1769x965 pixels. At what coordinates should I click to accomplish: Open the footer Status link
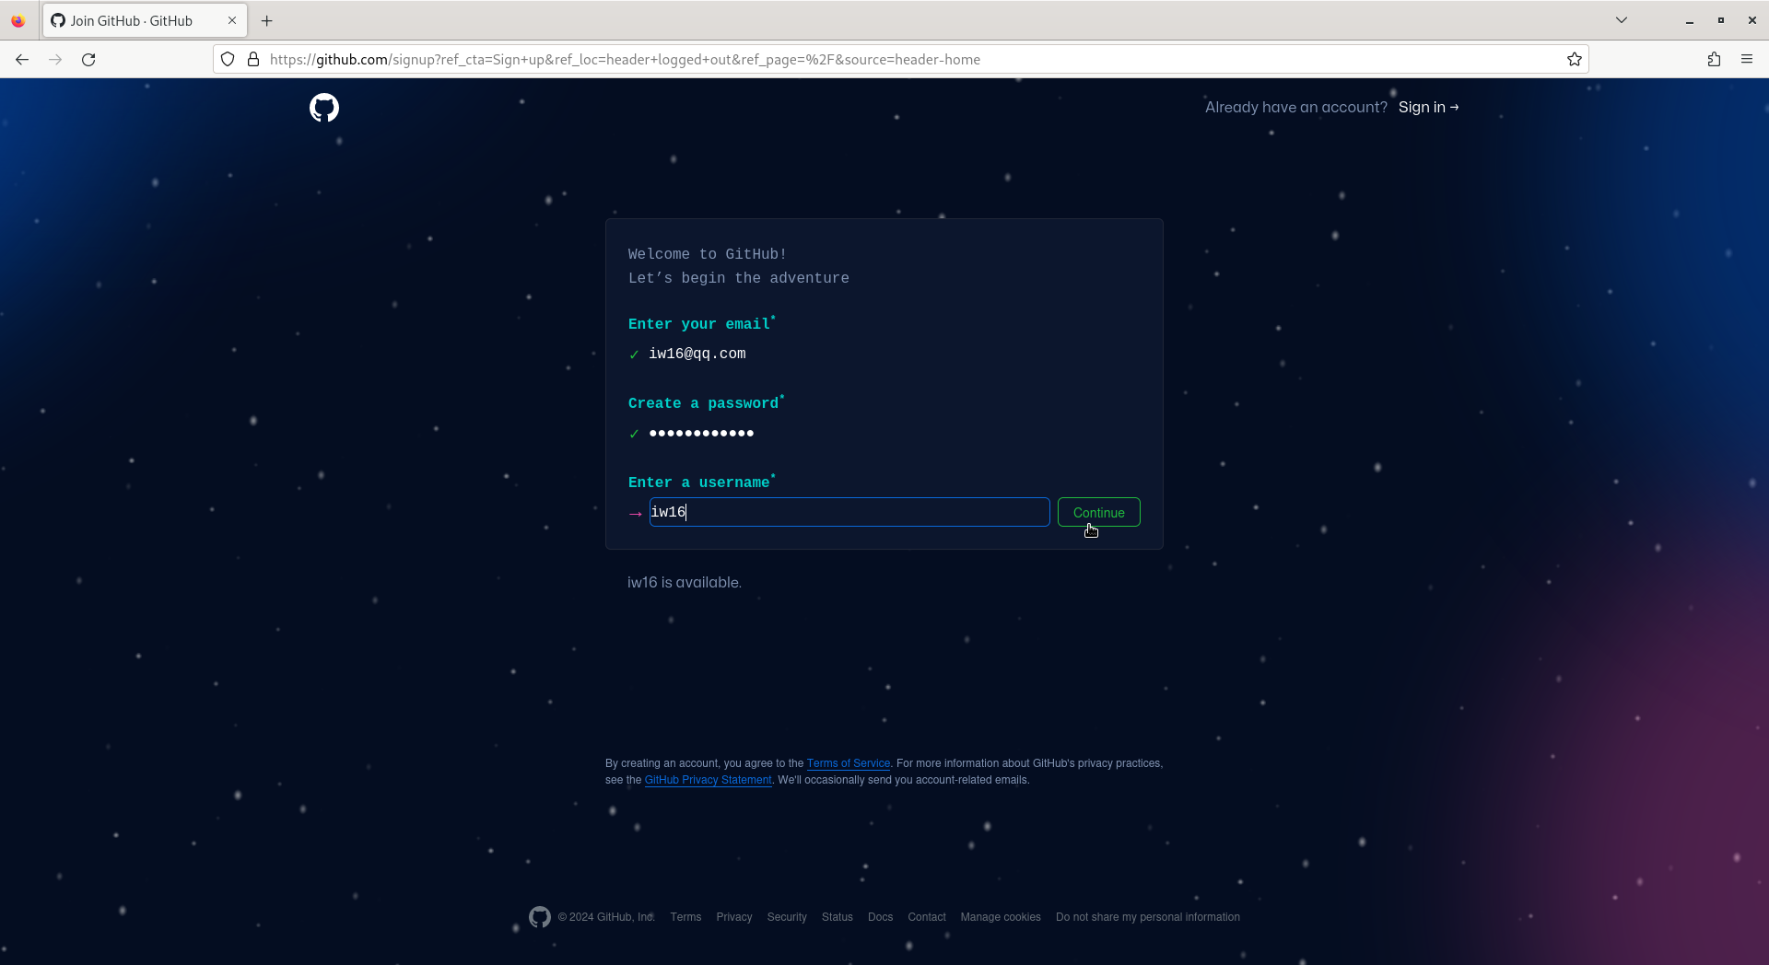coord(838,917)
